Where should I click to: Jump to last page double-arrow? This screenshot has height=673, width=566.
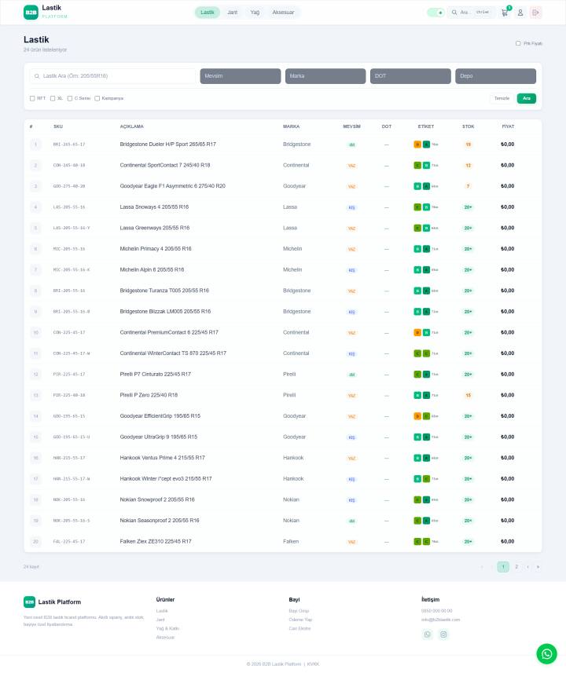538,567
